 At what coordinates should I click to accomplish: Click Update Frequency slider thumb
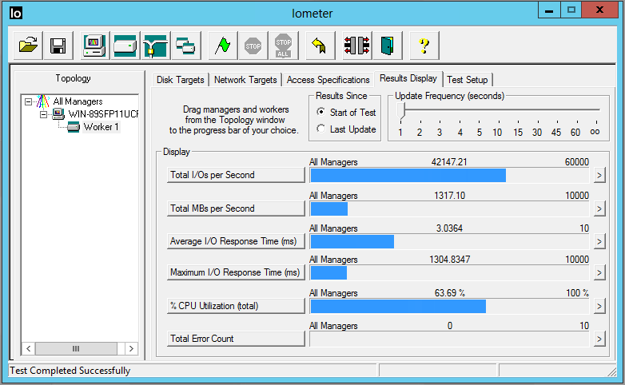(401, 111)
